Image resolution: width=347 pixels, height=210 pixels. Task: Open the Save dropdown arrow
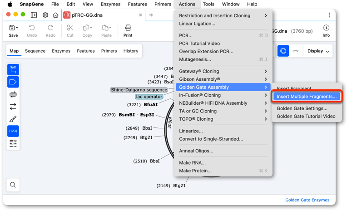[17, 28]
